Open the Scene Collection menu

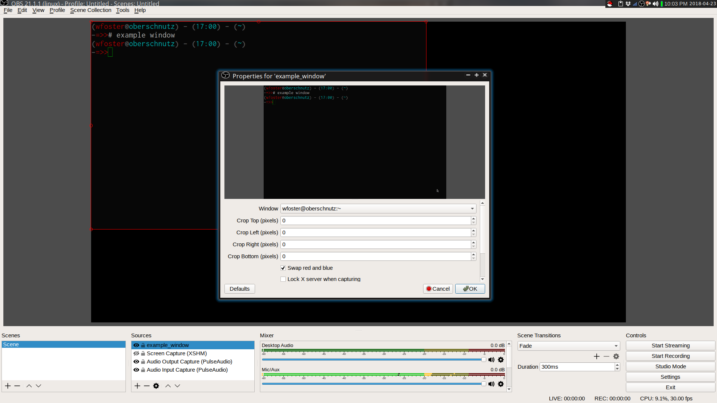[x=91, y=10]
